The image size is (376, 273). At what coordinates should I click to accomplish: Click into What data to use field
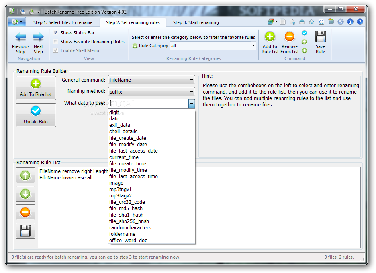pos(149,104)
